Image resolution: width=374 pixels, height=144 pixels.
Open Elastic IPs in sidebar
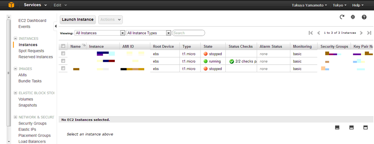point(27,130)
